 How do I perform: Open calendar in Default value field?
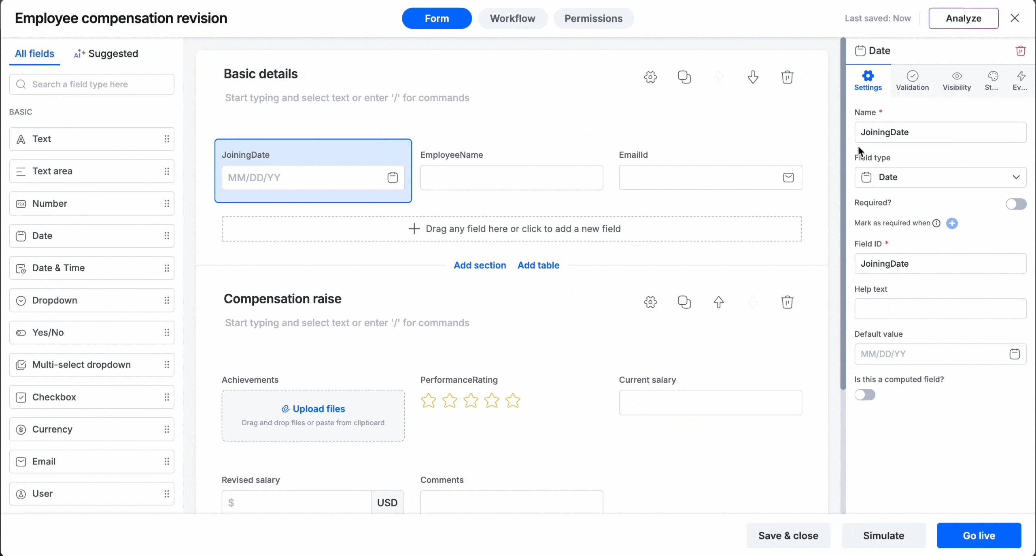(1014, 354)
